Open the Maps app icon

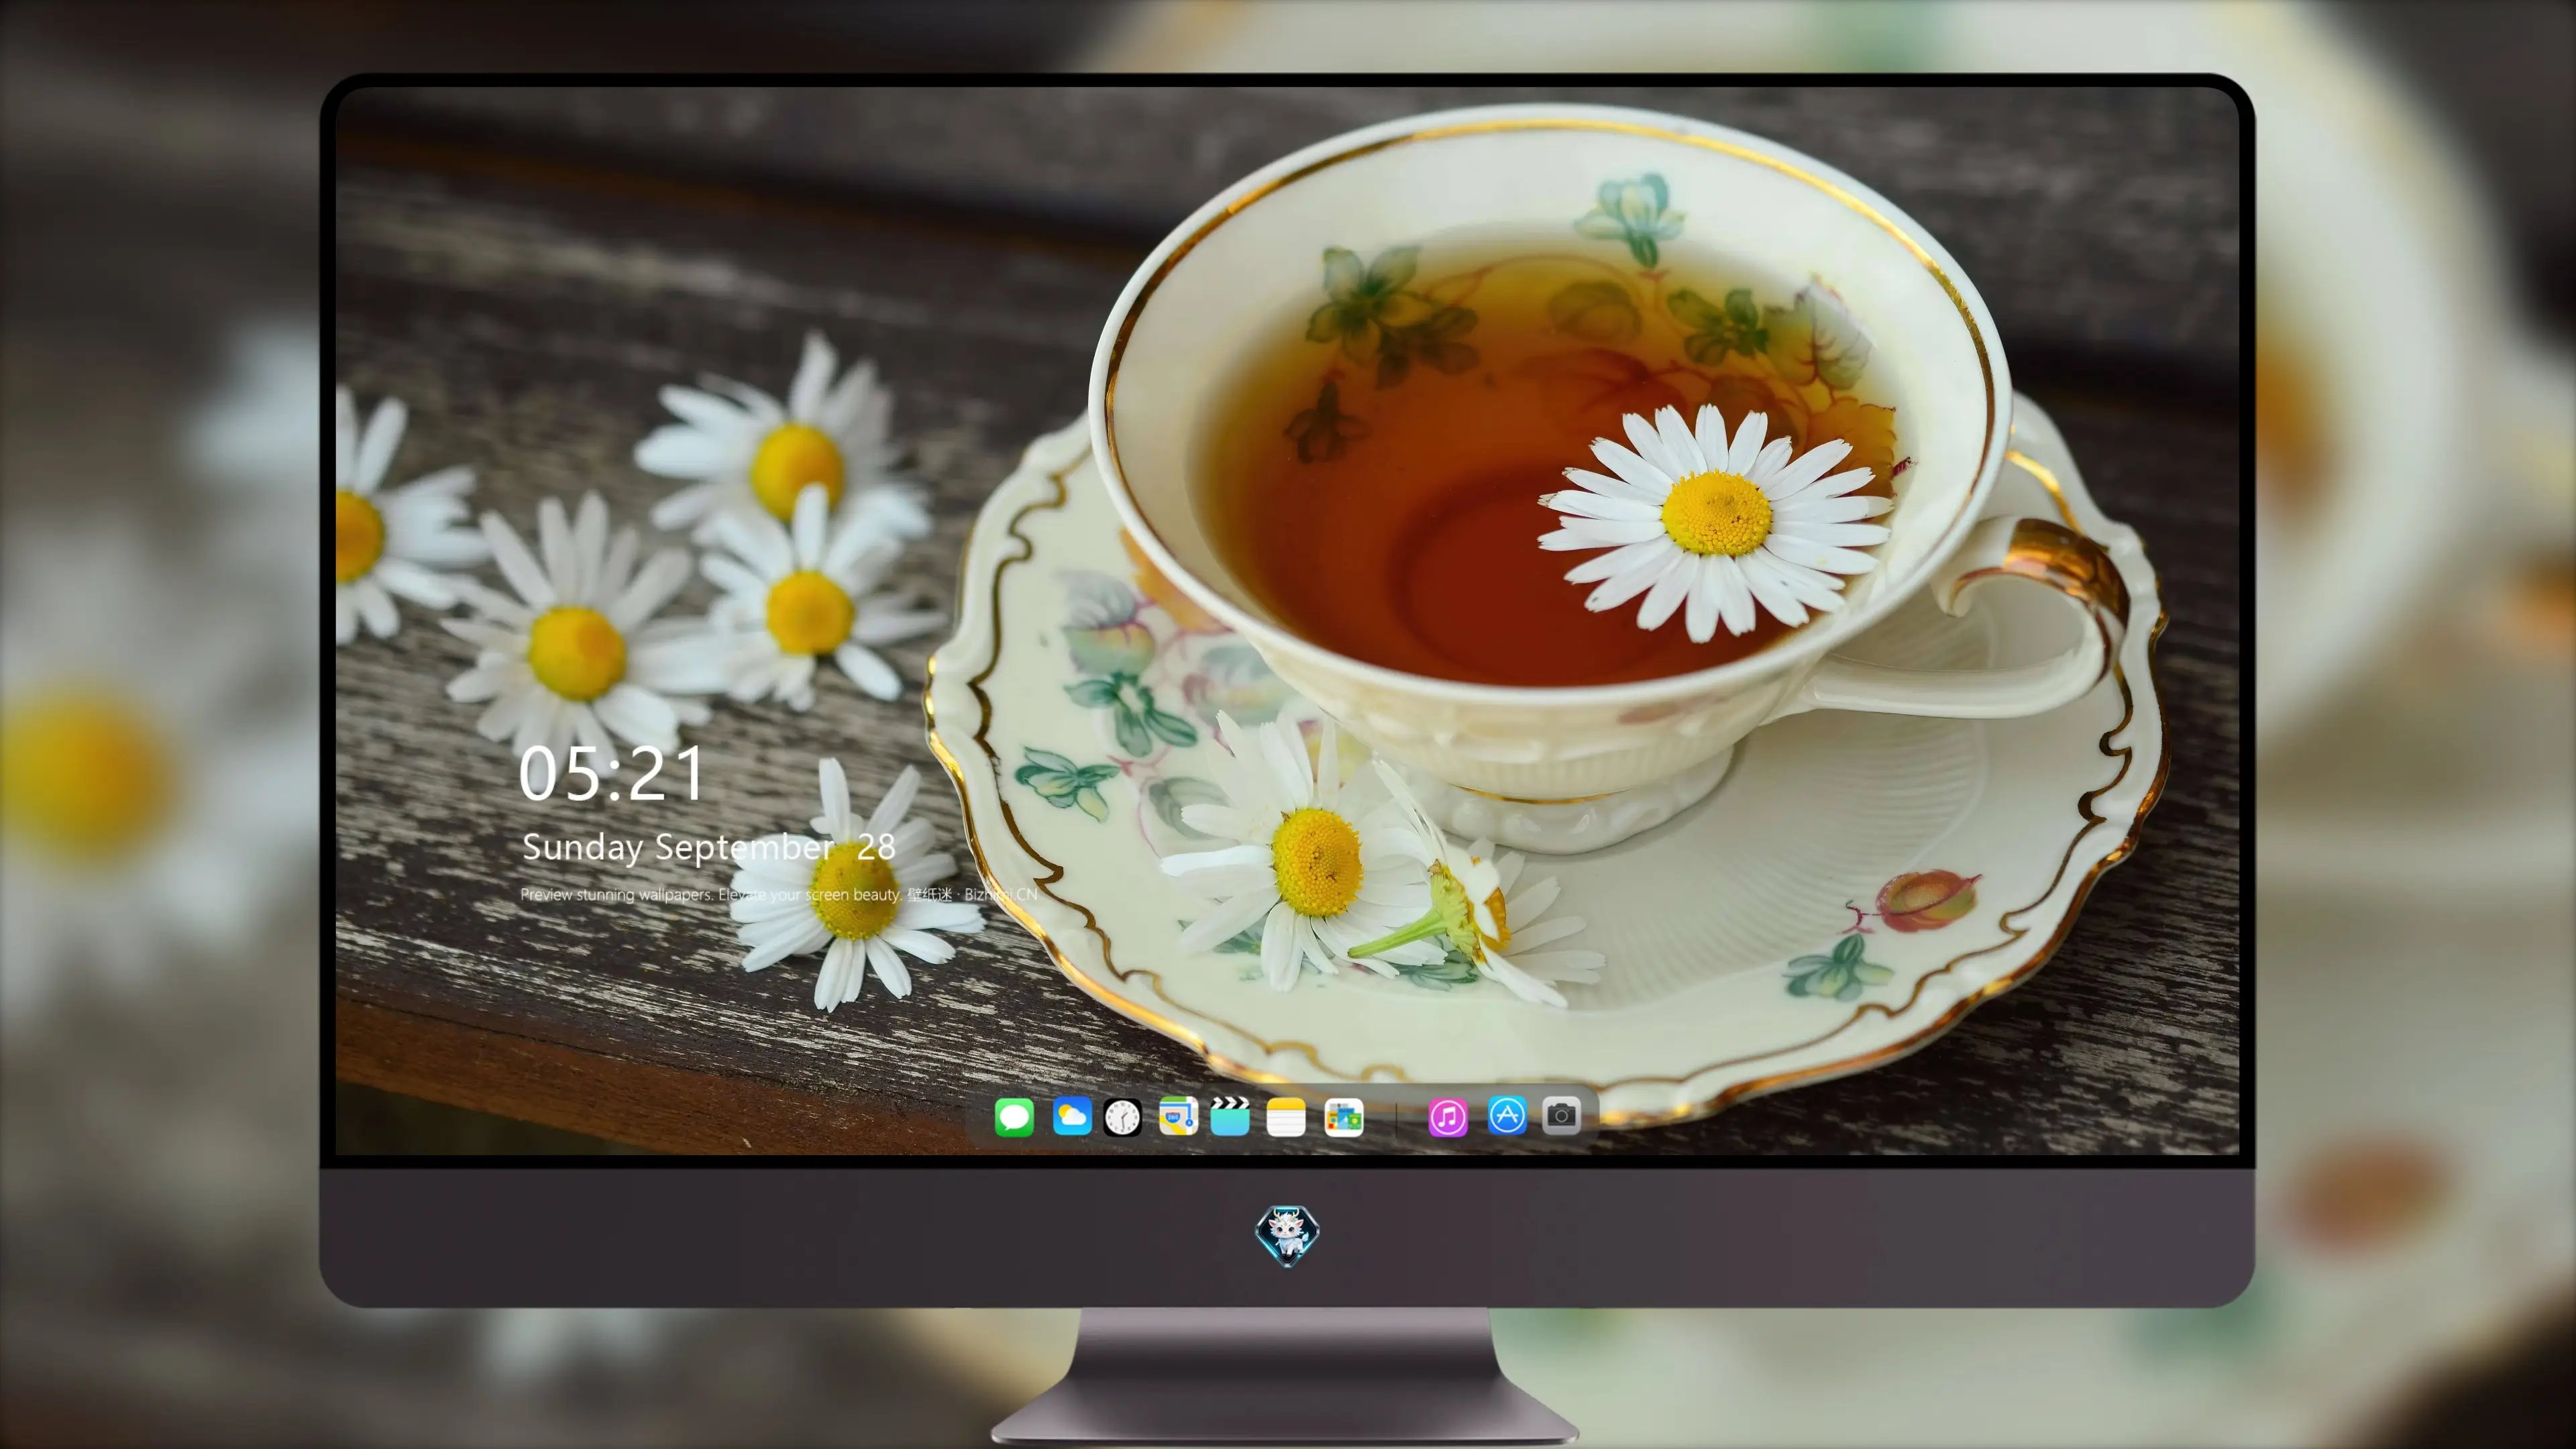tap(1178, 1116)
